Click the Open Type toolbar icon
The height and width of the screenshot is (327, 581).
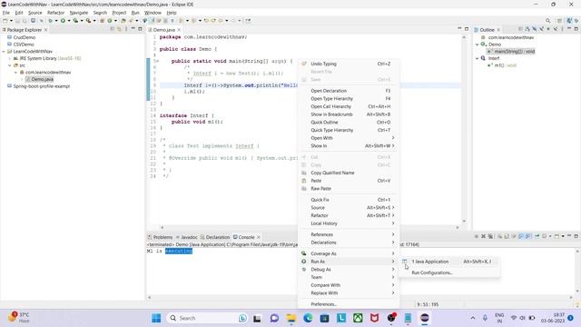pyautogui.click(x=123, y=21)
